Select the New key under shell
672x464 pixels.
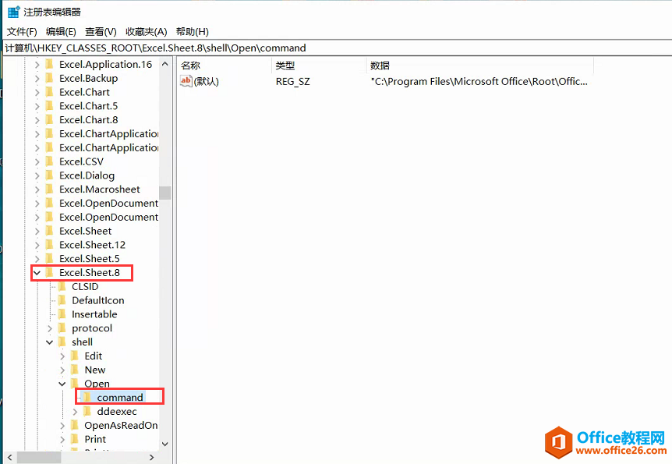point(95,370)
